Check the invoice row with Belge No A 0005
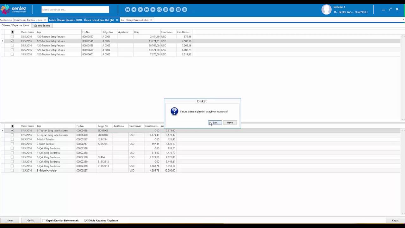Viewport: 405px width, 228px height. tap(12, 54)
